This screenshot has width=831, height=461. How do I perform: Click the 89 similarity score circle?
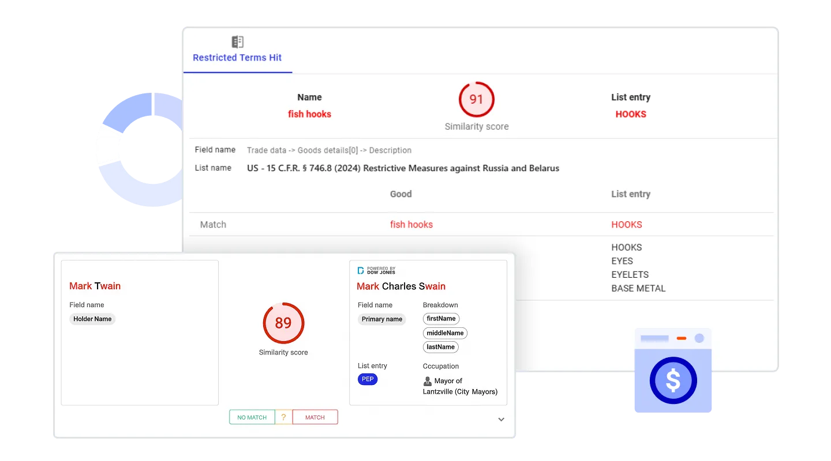(x=283, y=323)
